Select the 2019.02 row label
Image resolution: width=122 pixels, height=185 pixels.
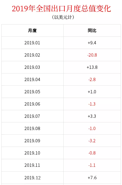point(32,55)
